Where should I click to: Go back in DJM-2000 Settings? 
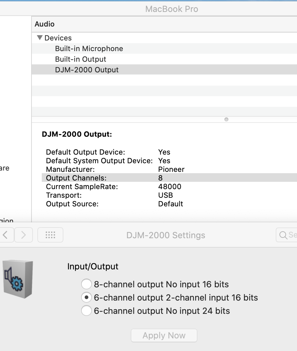click(x=6, y=235)
